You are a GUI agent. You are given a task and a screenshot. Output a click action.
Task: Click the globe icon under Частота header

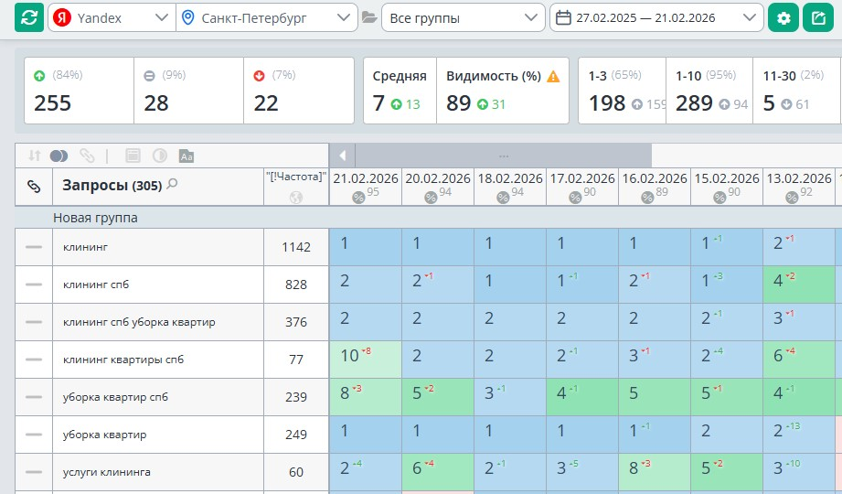296,198
